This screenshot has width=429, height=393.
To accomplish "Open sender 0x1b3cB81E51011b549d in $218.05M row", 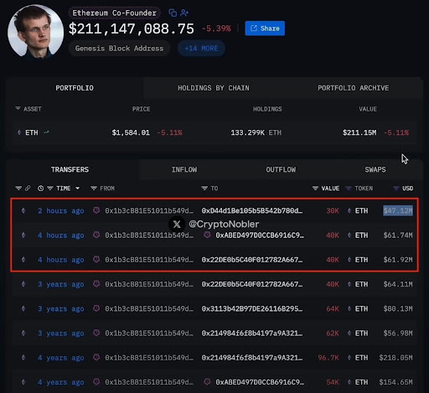I will (149, 358).
